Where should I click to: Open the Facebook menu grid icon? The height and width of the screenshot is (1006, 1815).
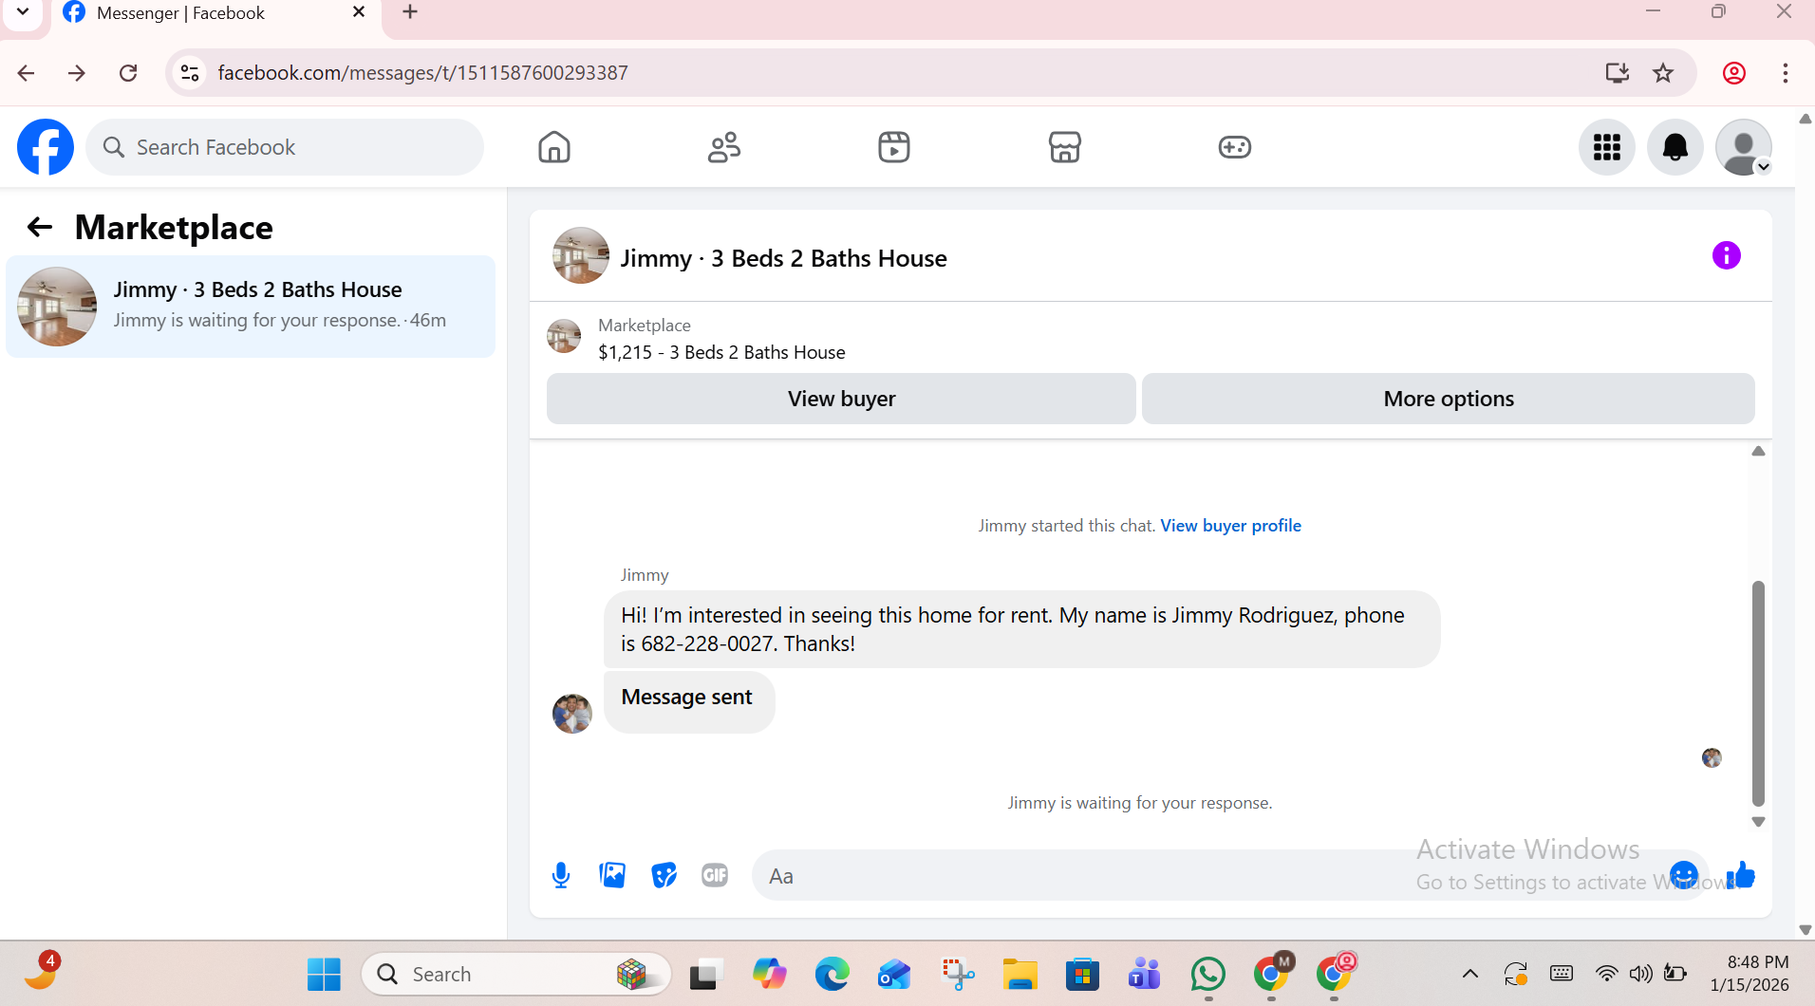[x=1607, y=147]
